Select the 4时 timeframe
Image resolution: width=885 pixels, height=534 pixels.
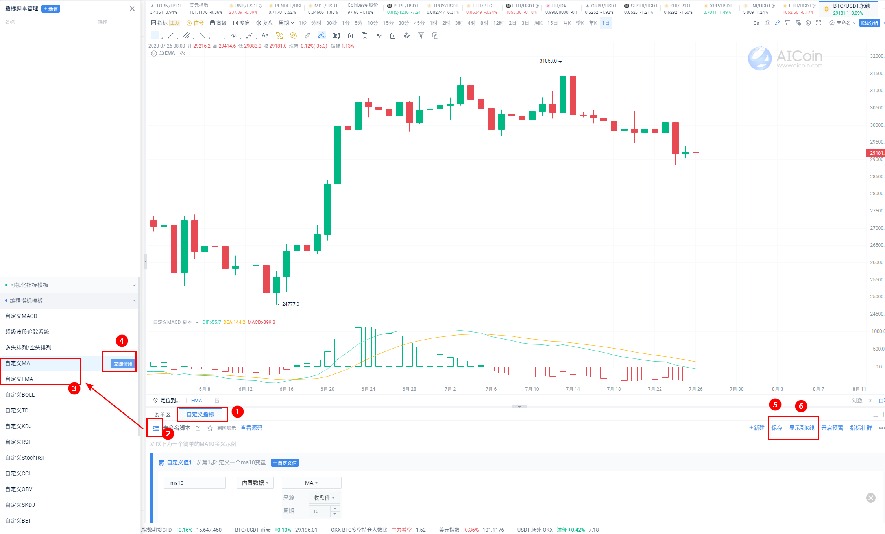pos(471,23)
